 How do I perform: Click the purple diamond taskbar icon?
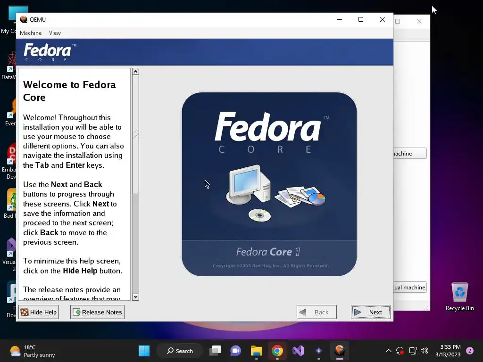coord(319,351)
